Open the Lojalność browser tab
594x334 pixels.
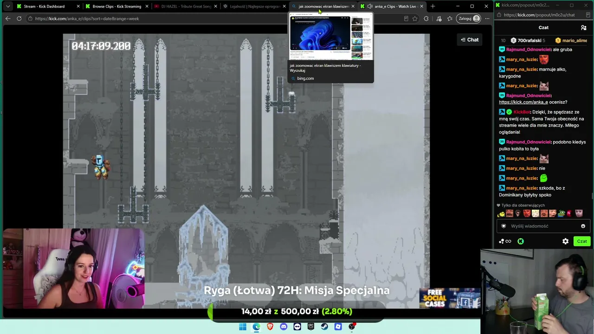tap(255, 6)
